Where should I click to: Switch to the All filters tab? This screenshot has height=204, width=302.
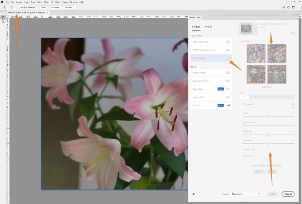(x=196, y=27)
